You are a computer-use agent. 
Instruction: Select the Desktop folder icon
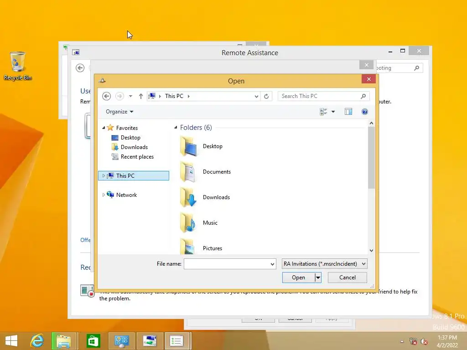click(188, 146)
